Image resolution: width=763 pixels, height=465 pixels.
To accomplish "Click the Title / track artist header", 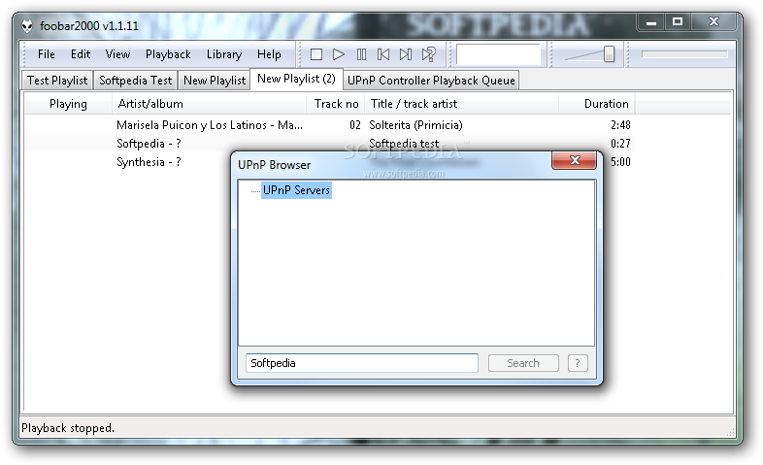I will tap(461, 104).
